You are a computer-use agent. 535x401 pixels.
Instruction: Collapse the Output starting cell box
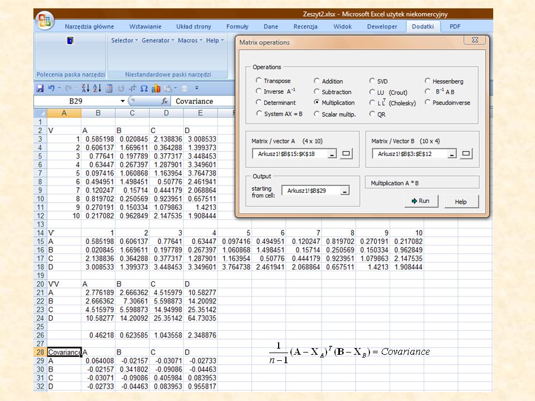344,190
